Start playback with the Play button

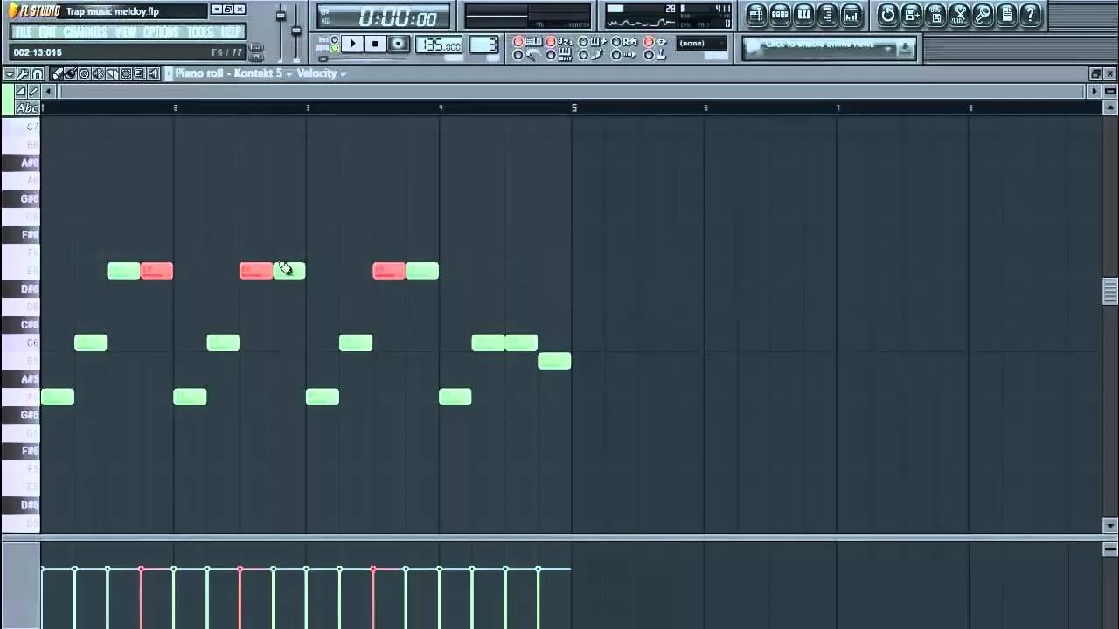tap(352, 44)
